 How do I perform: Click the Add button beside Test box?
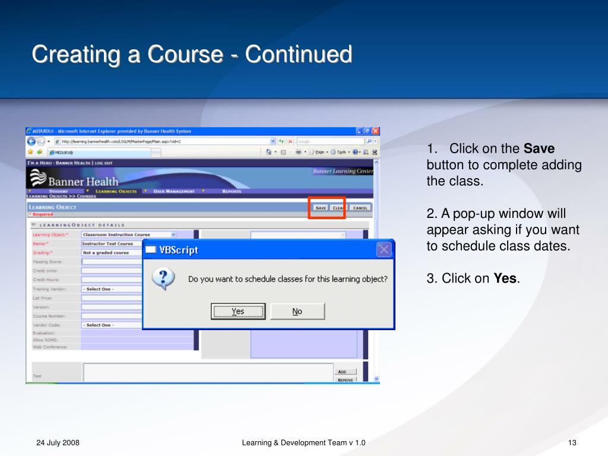[345, 372]
